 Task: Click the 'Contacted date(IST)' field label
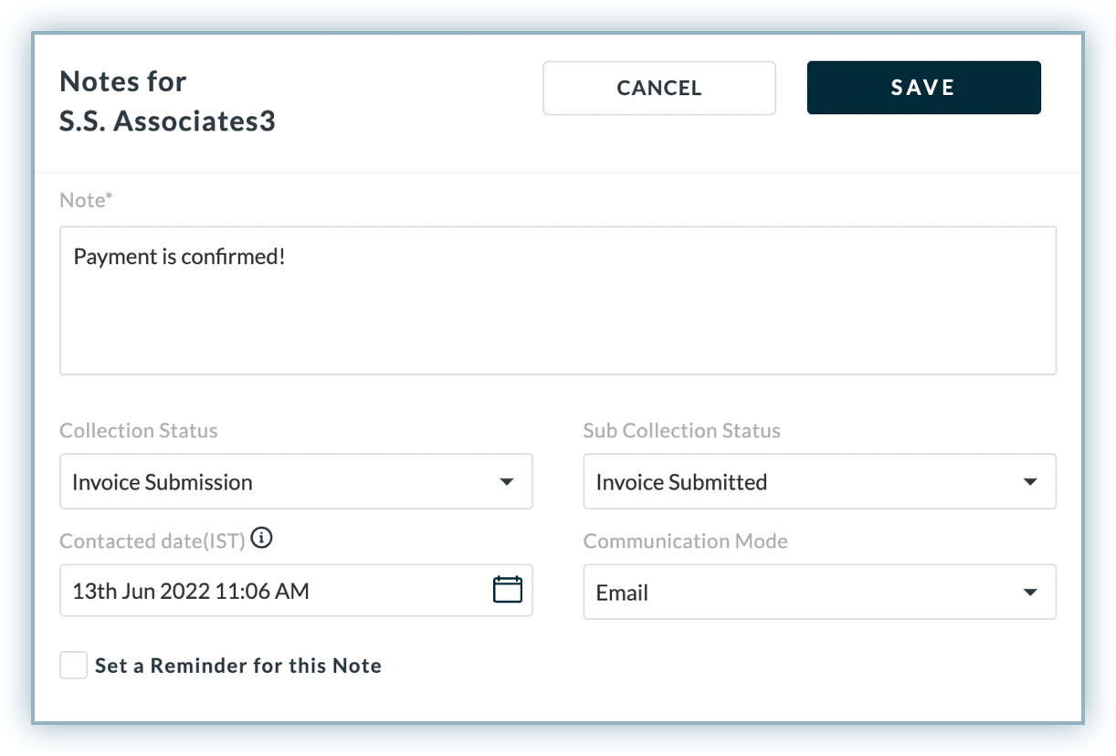(152, 541)
